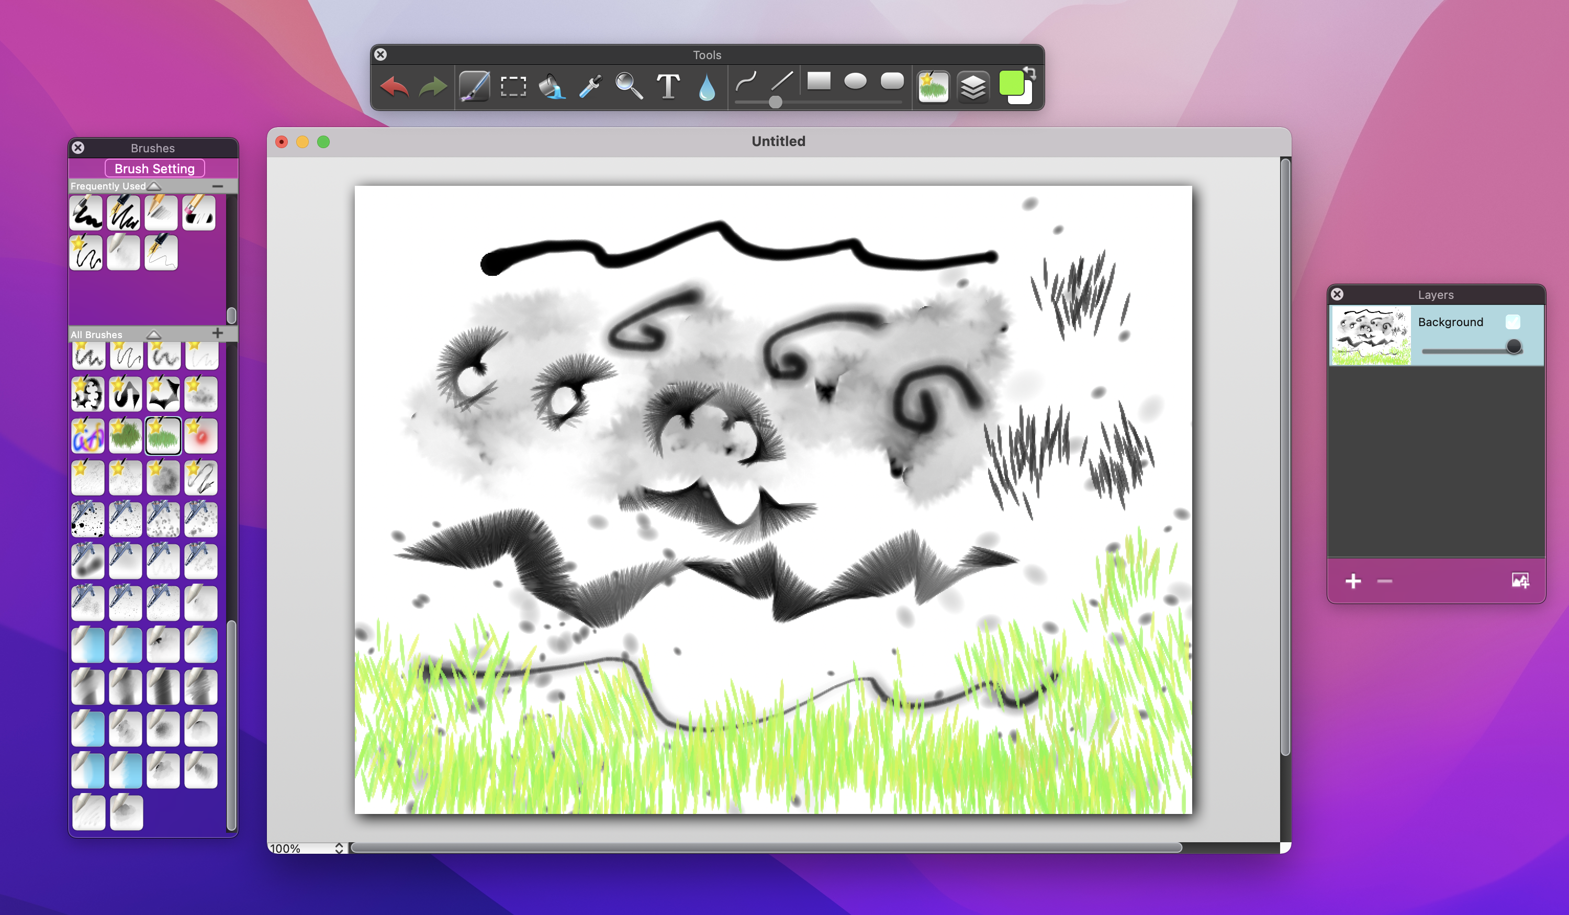Select the rectangular marquee selection tool
Image resolution: width=1569 pixels, height=915 pixels.
[x=513, y=86]
